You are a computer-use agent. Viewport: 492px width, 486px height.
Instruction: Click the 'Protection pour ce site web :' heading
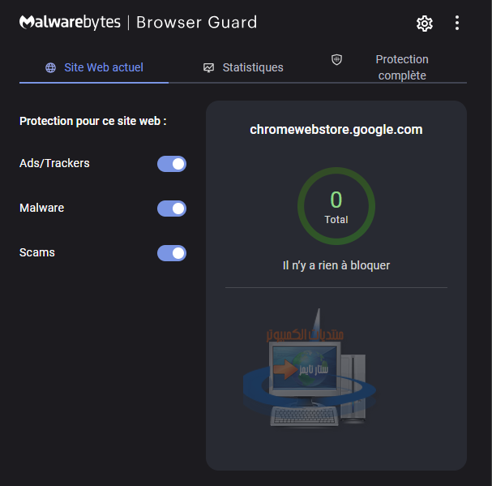click(x=93, y=121)
